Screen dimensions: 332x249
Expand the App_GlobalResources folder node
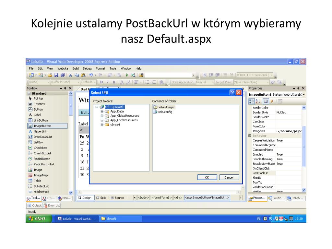coord(102,116)
